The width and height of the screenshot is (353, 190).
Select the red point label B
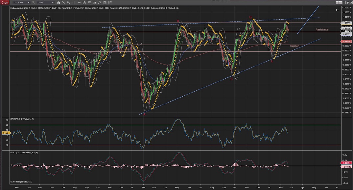[x=178, y=21]
